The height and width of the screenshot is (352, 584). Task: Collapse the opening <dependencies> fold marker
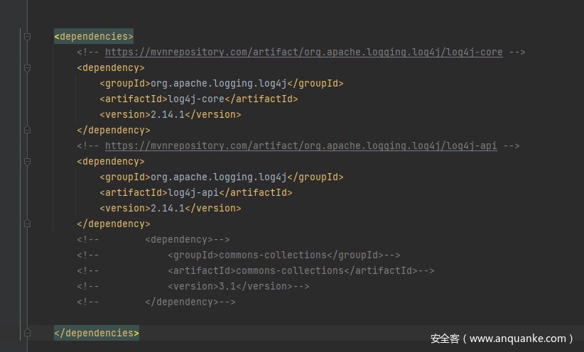point(27,37)
